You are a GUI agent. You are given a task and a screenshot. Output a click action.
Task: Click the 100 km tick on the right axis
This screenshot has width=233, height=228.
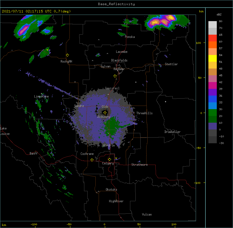click(198, 43)
